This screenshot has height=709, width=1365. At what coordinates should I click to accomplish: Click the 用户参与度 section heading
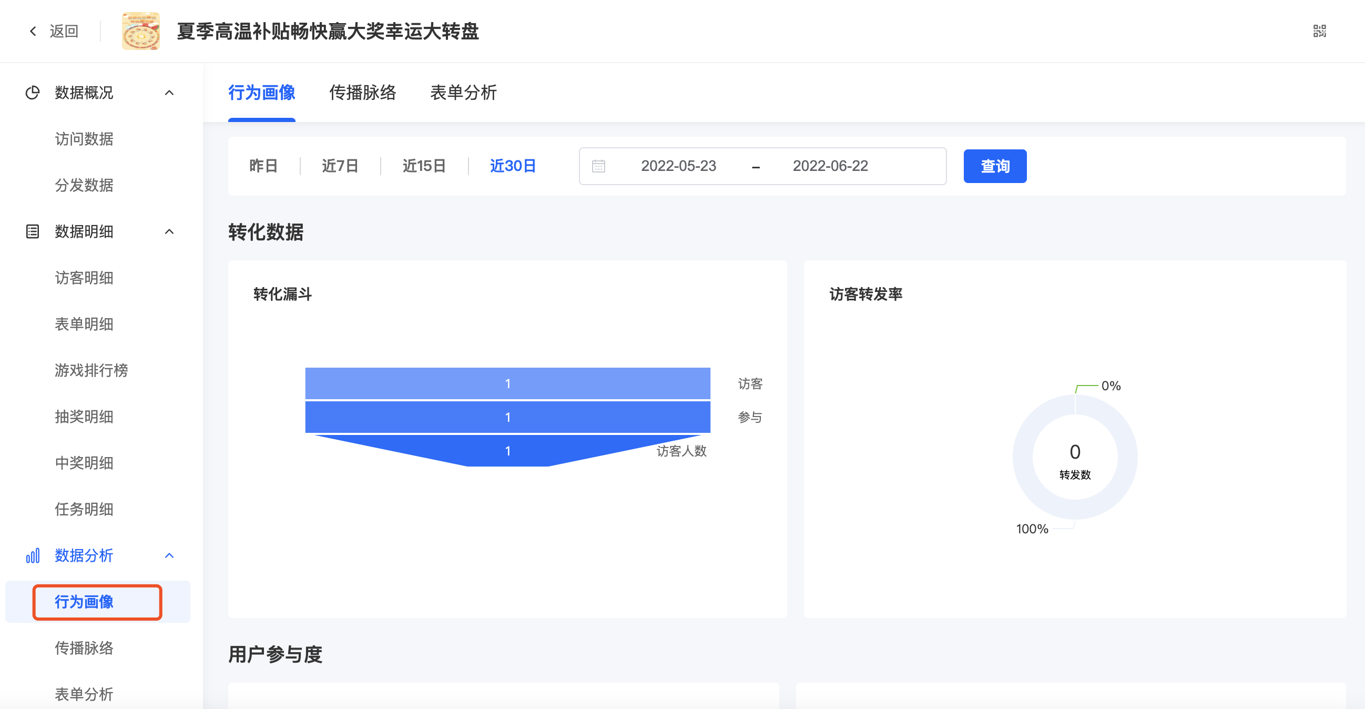[x=275, y=654]
